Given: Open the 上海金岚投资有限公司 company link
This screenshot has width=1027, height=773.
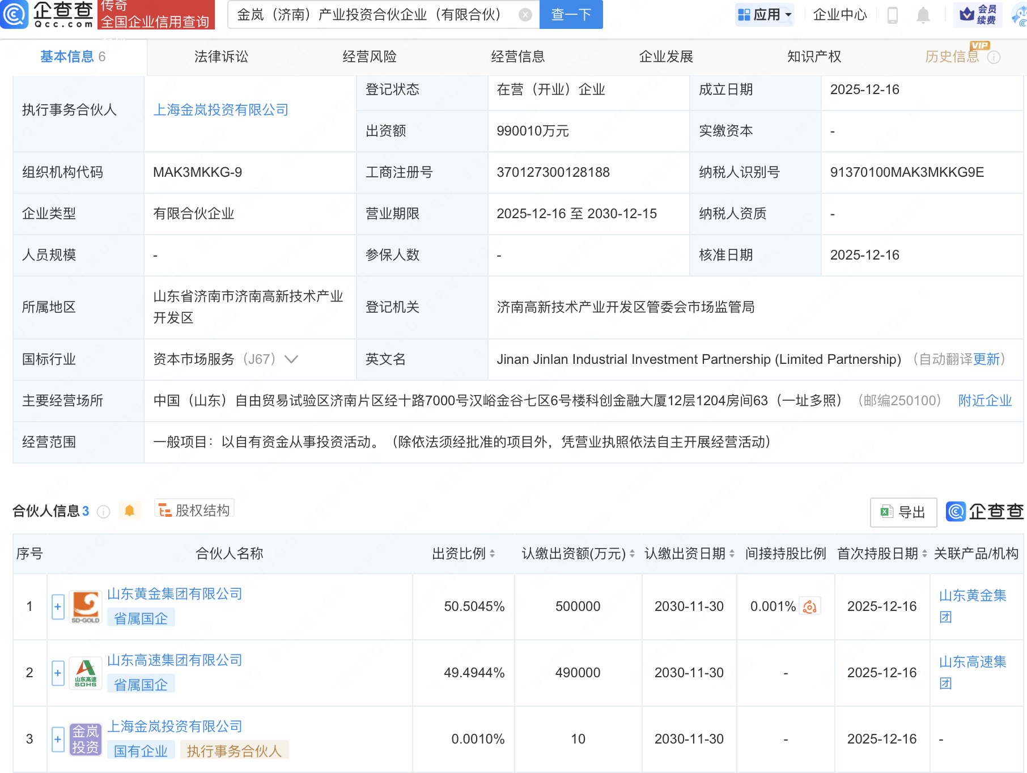Looking at the screenshot, I should (222, 109).
